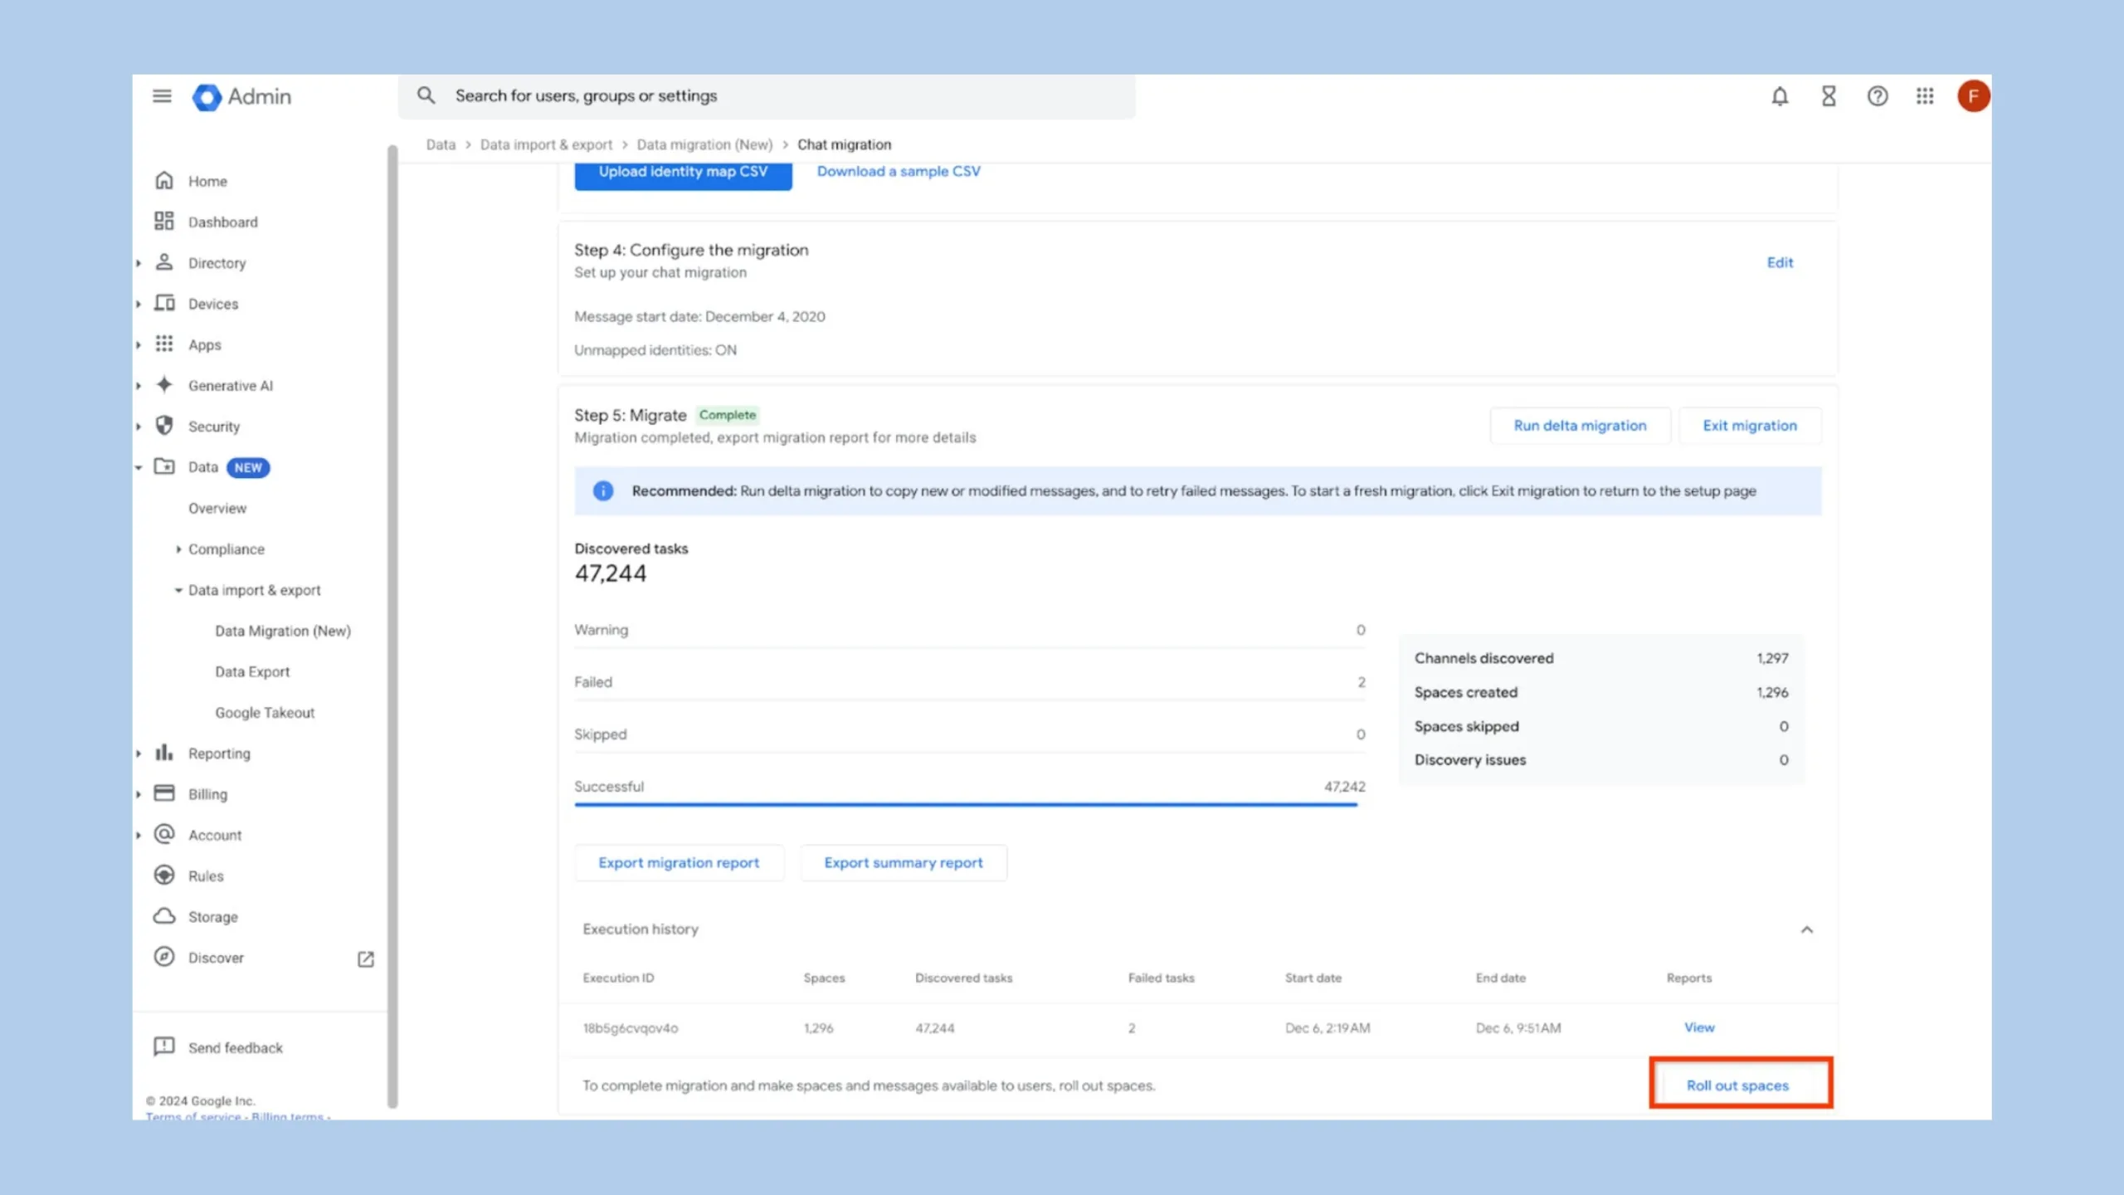The height and width of the screenshot is (1195, 2124).
Task: Open Data Migration (New) in sidebar
Action: click(x=283, y=631)
